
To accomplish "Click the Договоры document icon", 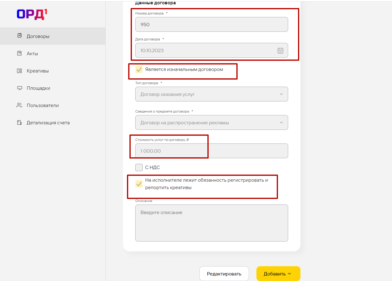I will [x=19, y=36].
